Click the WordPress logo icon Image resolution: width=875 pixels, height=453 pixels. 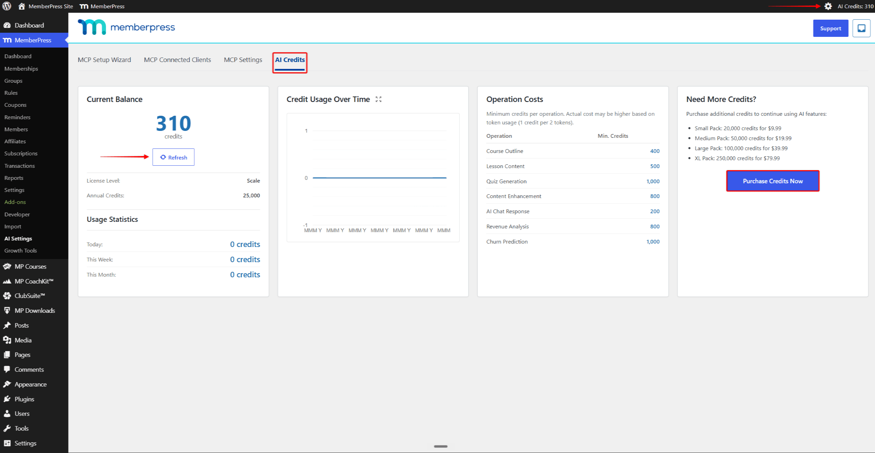pyautogui.click(x=7, y=6)
